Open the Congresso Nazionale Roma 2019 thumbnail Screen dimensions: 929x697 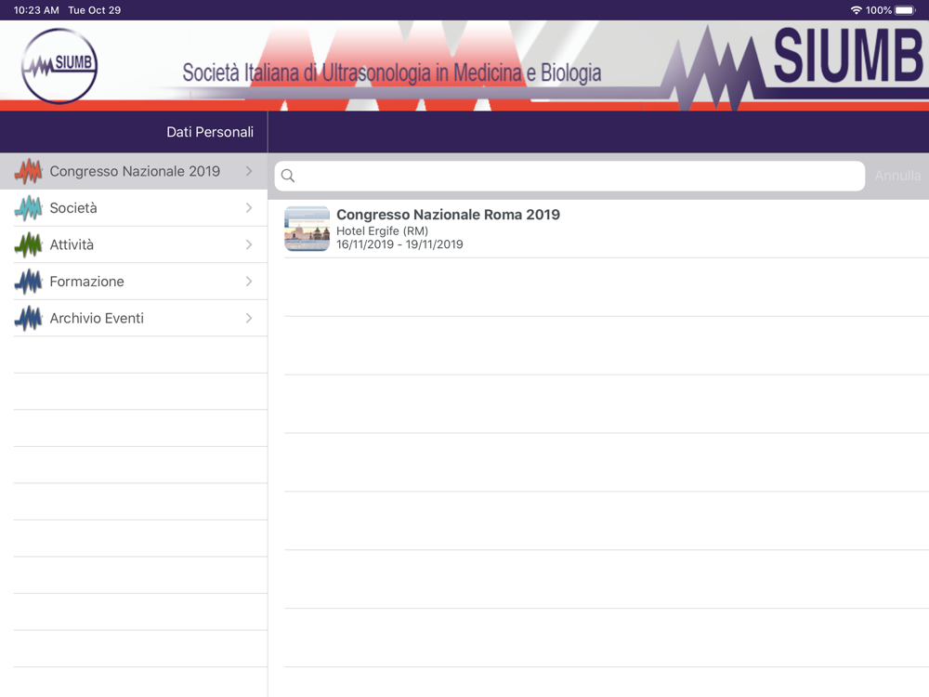click(307, 229)
